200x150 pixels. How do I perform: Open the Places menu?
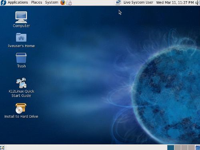click(x=36, y=2)
